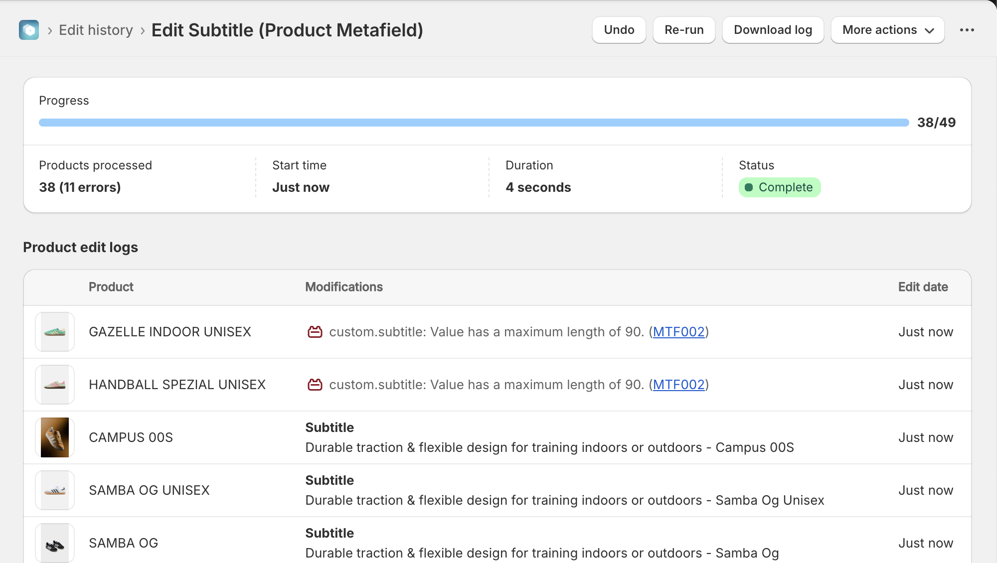The image size is (997, 563).
Task: Open MTF002 link in Gazelle Indoor row
Action: [x=679, y=332]
